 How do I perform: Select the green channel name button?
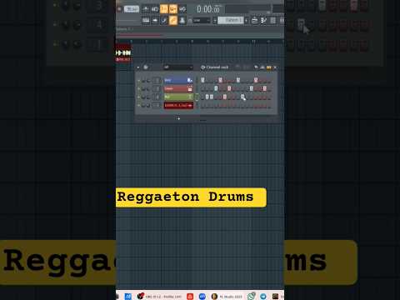coord(178,97)
